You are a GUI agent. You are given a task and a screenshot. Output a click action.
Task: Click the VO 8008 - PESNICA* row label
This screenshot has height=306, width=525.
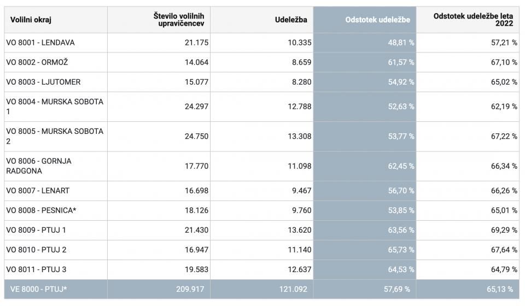click(x=40, y=210)
